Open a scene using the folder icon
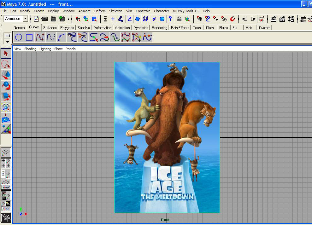Screen dimensions: 312x225 44,19
